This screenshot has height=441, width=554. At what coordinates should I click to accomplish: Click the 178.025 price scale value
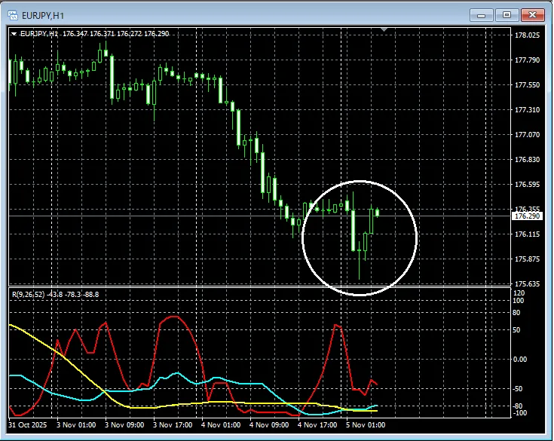pos(527,35)
